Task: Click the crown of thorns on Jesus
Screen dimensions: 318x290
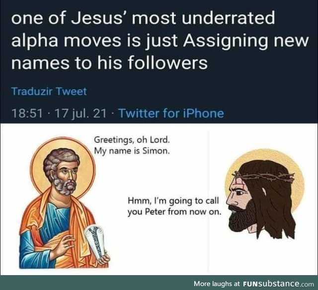Action: point(264,176)
